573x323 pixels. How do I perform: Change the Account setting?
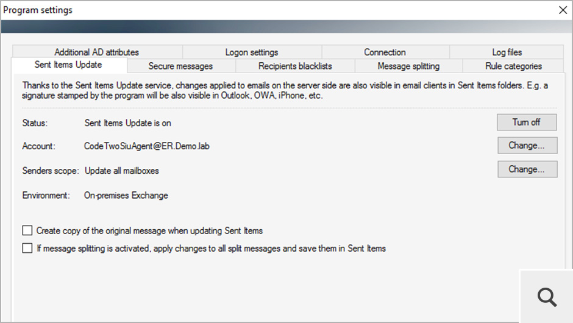click(x=527, y=146)
